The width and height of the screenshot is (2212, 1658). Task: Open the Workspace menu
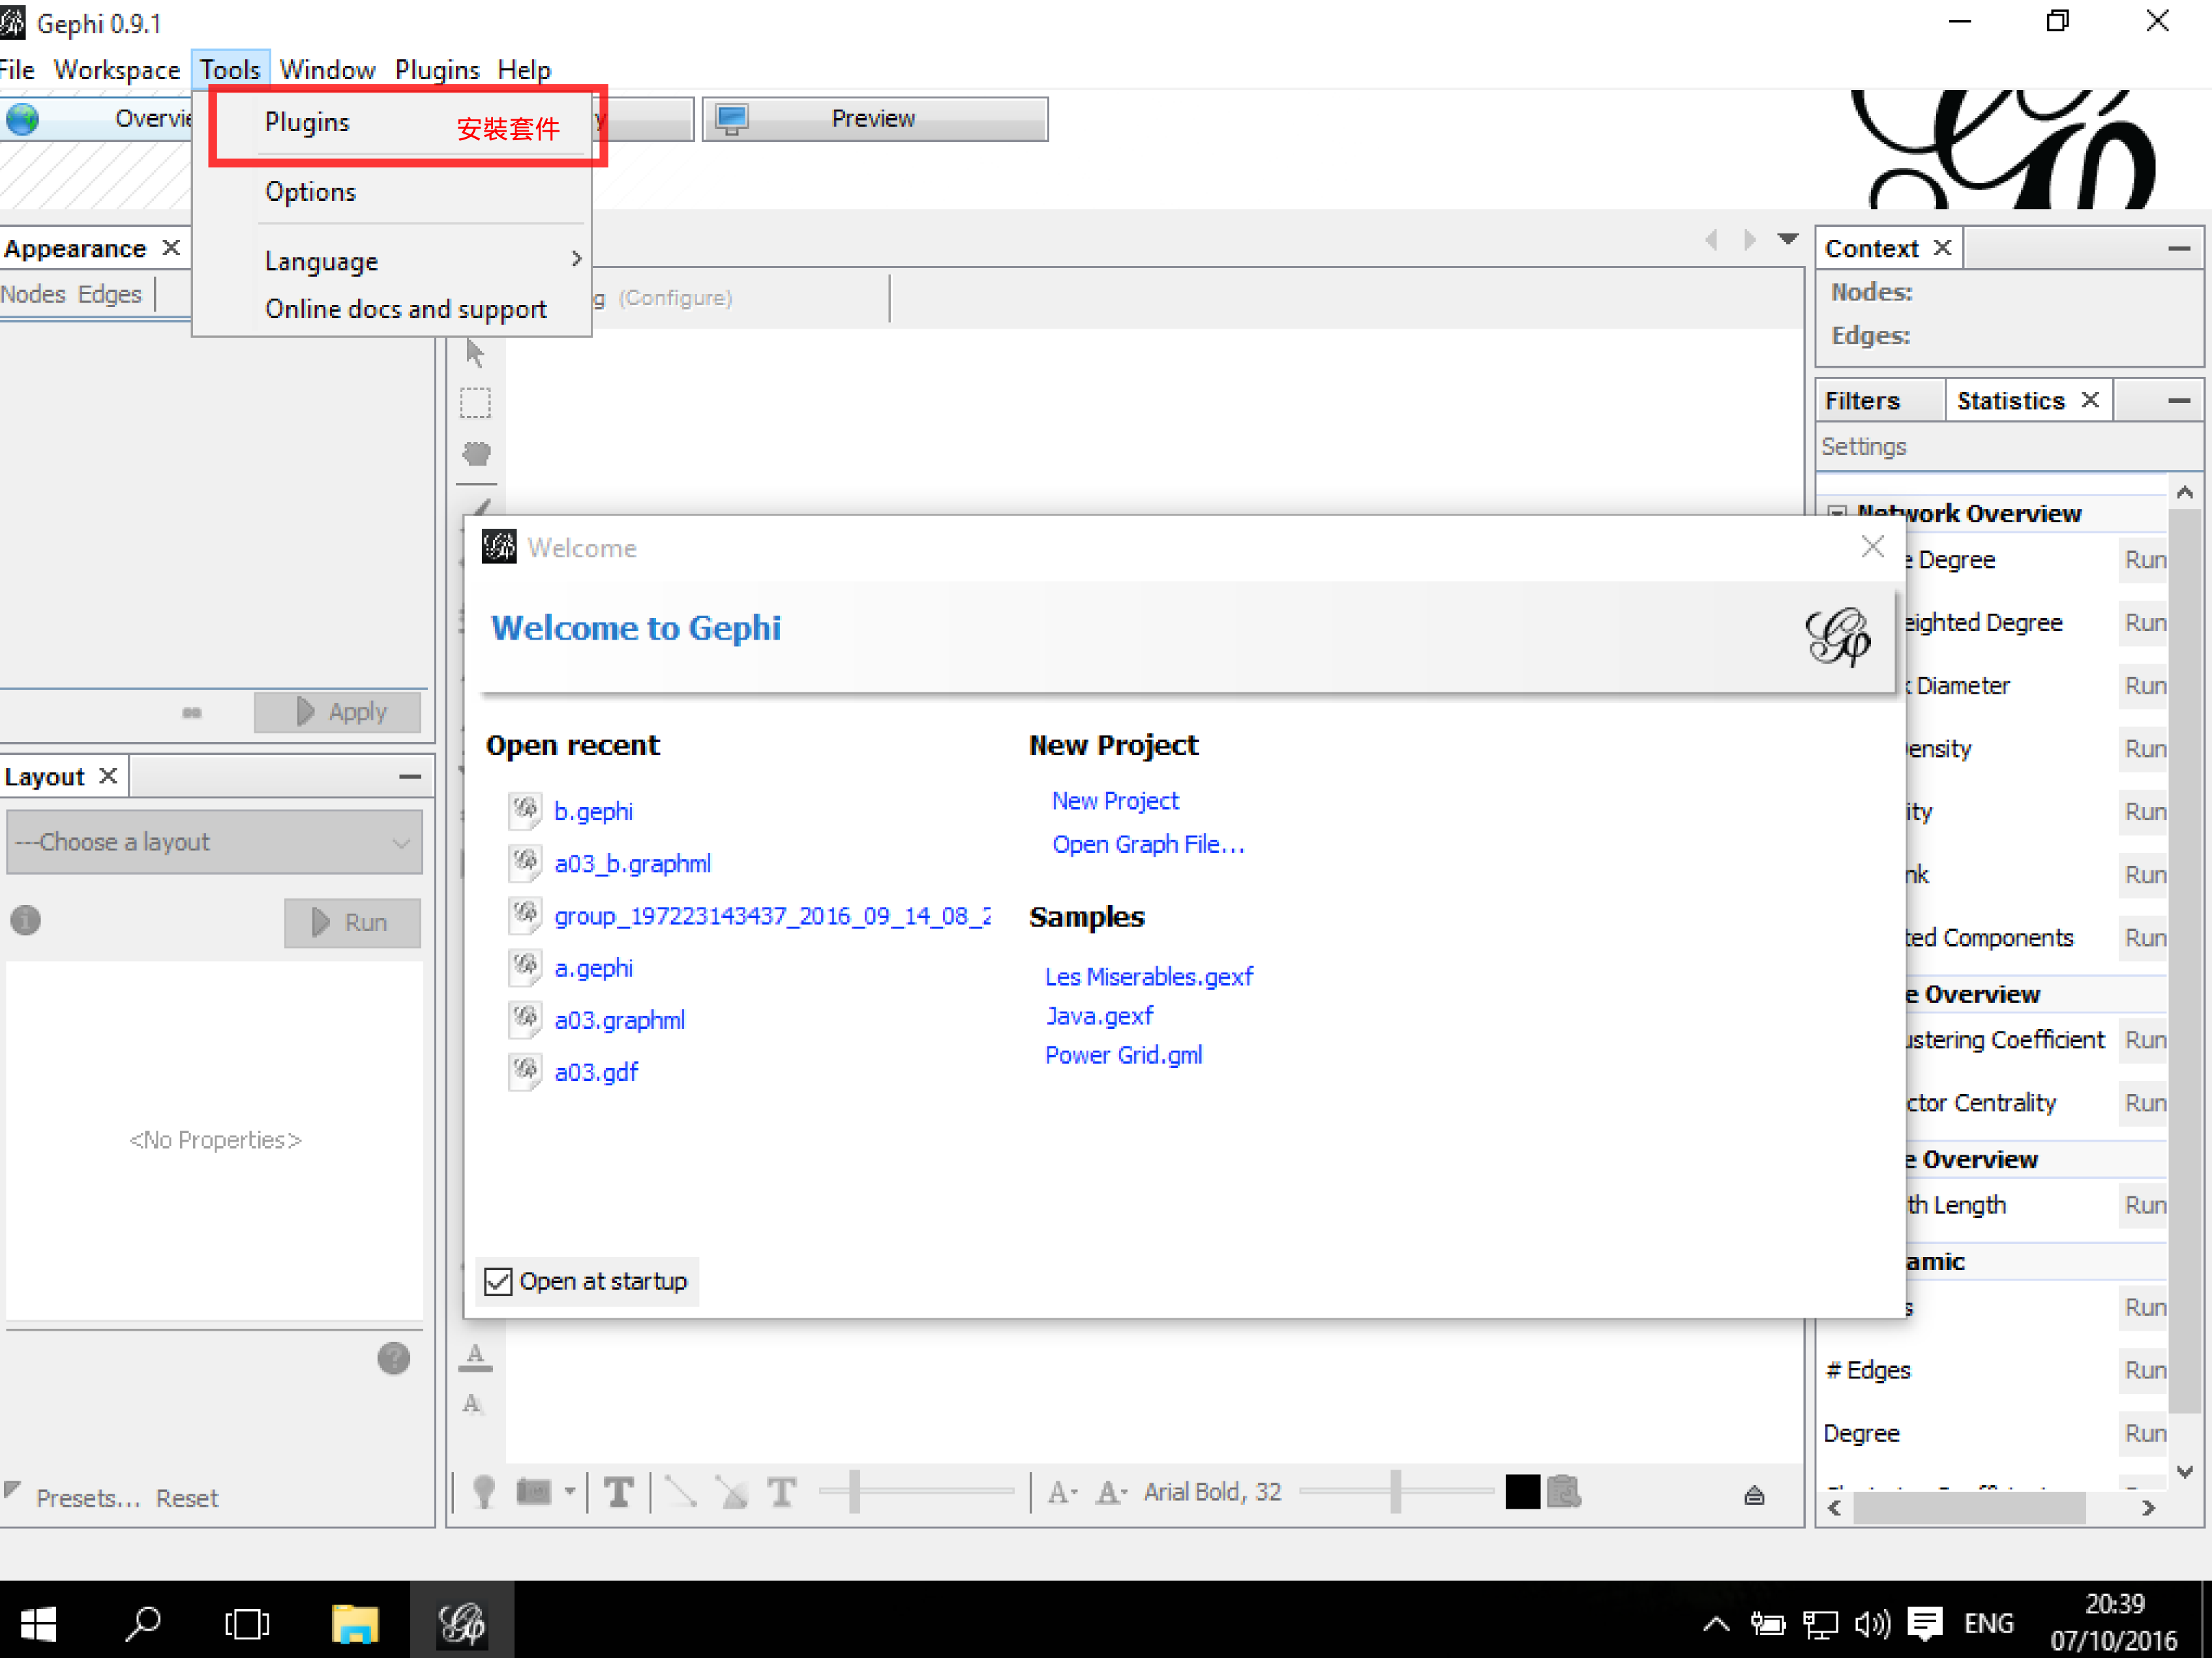click(x=116, y=70)
